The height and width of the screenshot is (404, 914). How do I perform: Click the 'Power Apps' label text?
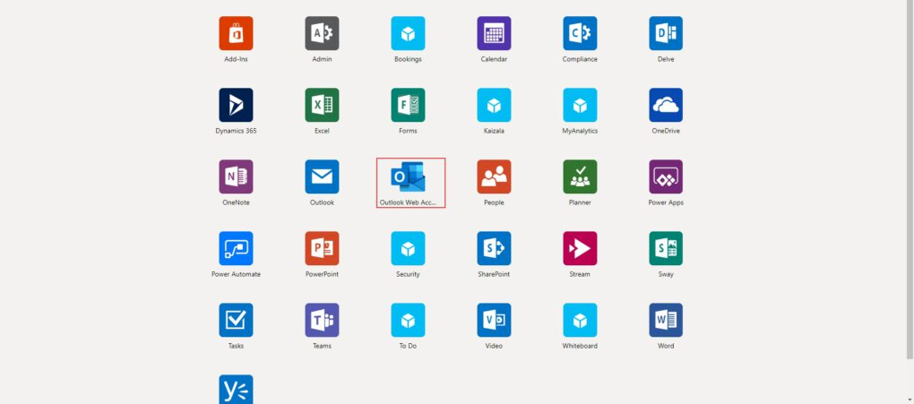click(666, 202)
